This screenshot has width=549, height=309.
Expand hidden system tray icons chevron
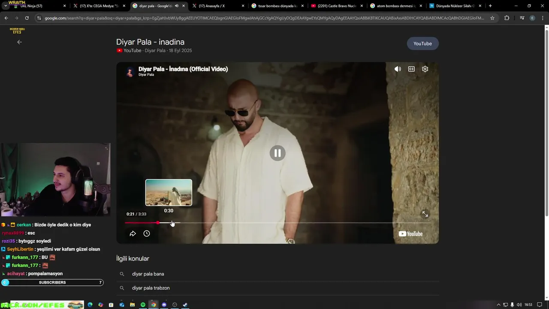pyautogui.click(x=498, y=305)
